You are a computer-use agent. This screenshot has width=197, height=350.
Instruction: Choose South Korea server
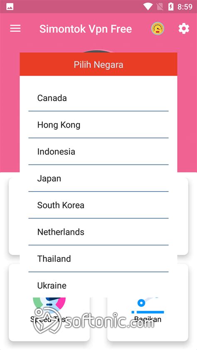(x=98, y=205)
